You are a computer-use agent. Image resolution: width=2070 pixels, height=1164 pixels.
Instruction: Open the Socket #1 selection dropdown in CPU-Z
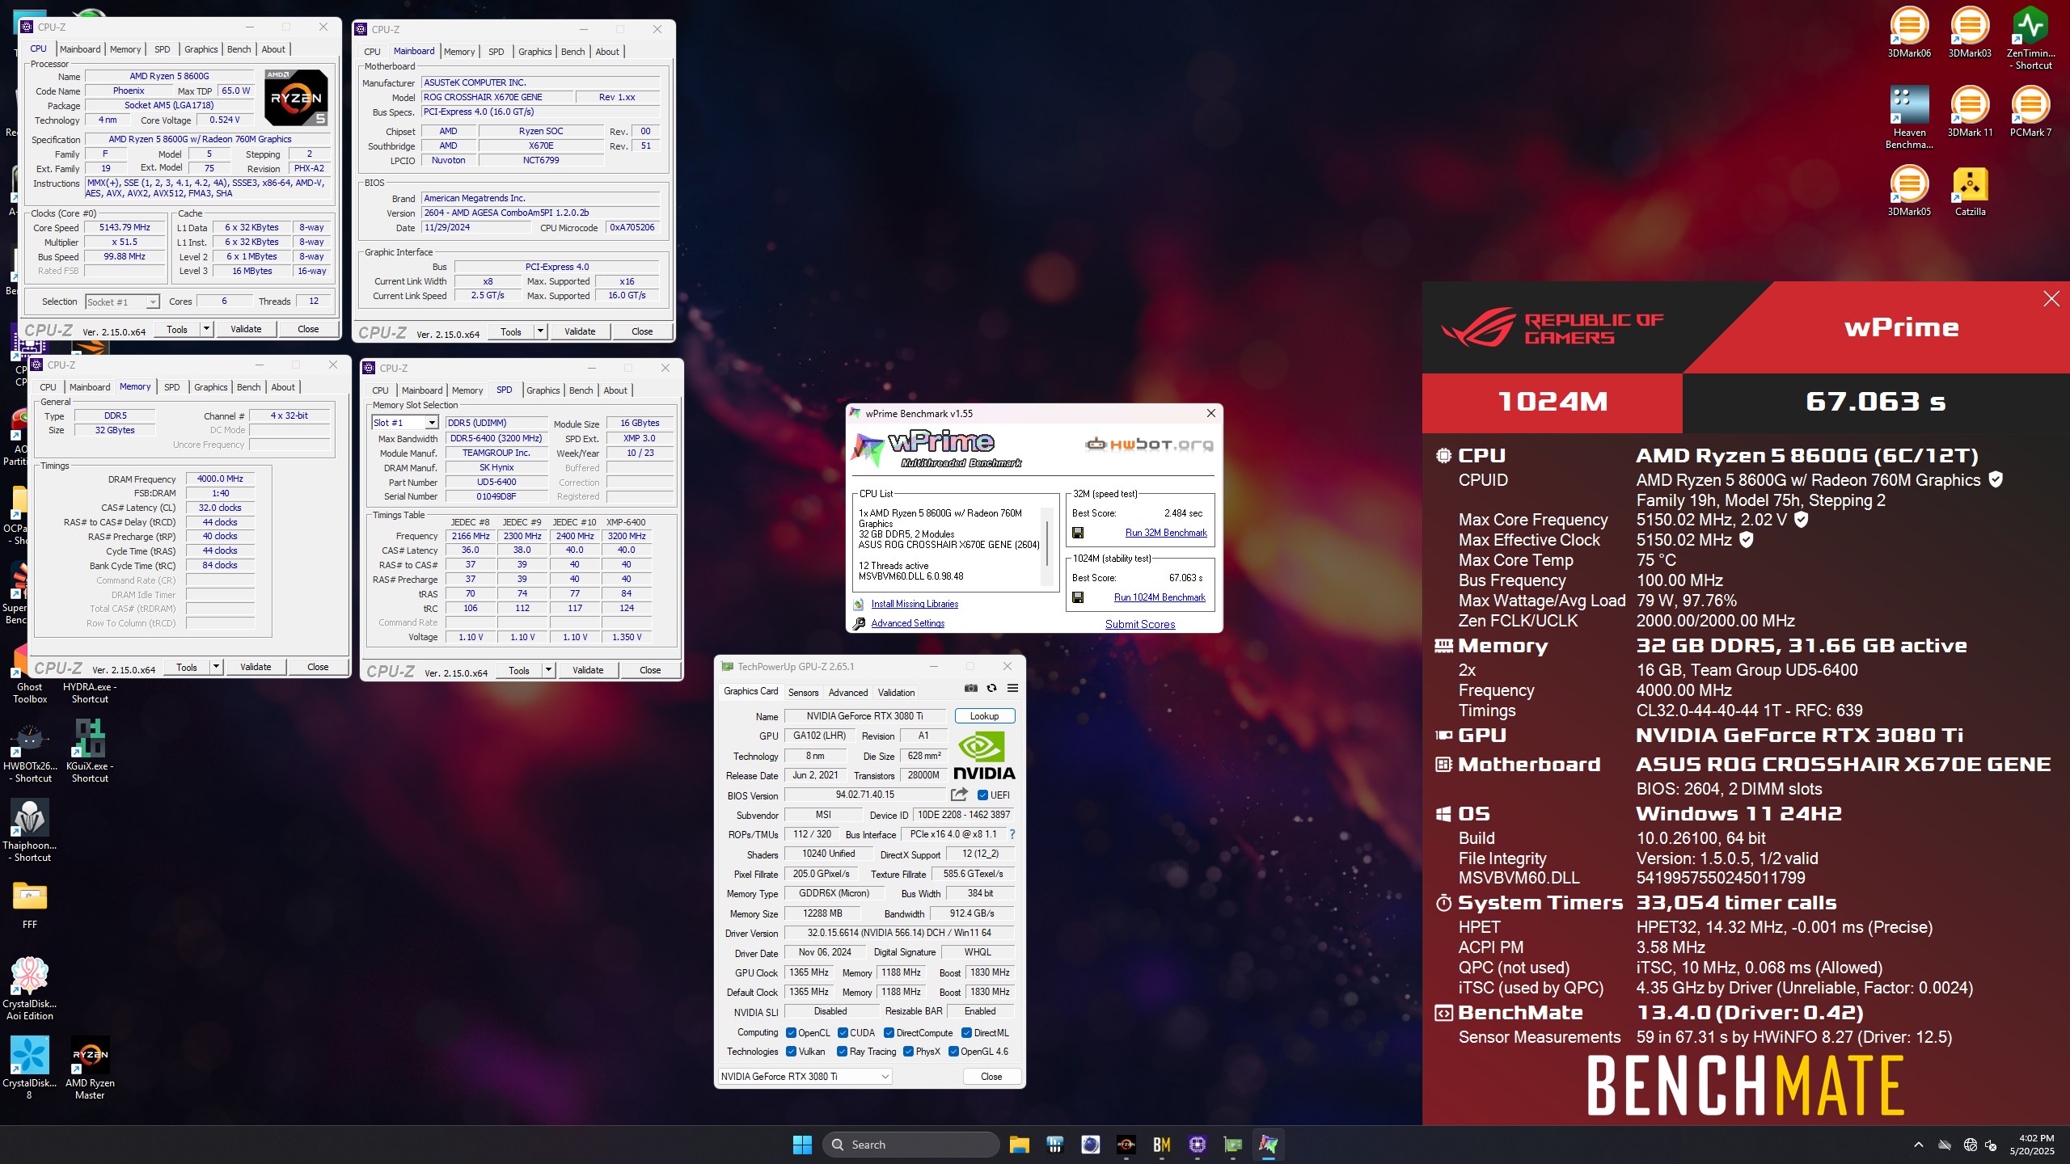pyautogui.click(x=121, y=302)
